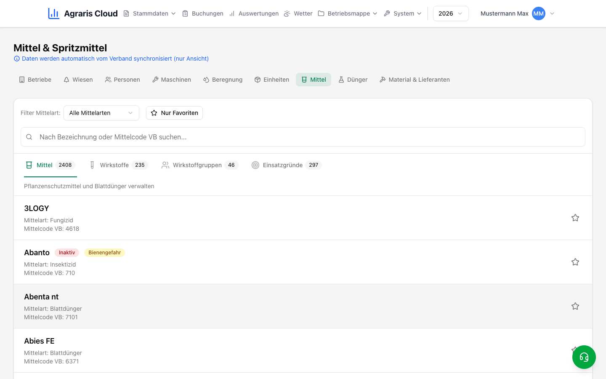Switch to the Dünger tab
606x379 pixels.
click(x=353, y=80)
